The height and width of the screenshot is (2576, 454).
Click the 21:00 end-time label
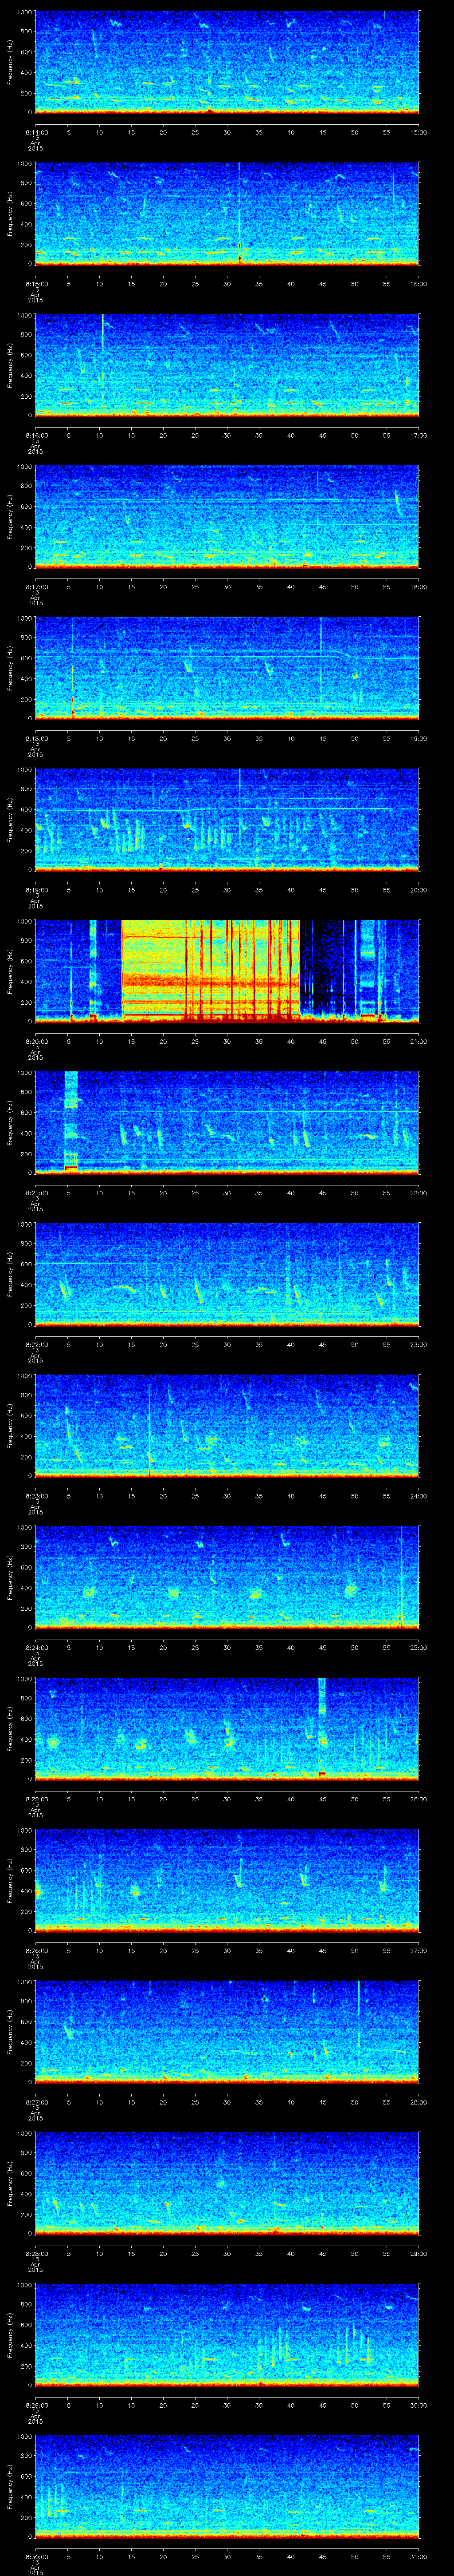point(418,1041)
